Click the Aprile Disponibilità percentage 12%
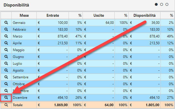Screen dimensions: 175x109 170,43
